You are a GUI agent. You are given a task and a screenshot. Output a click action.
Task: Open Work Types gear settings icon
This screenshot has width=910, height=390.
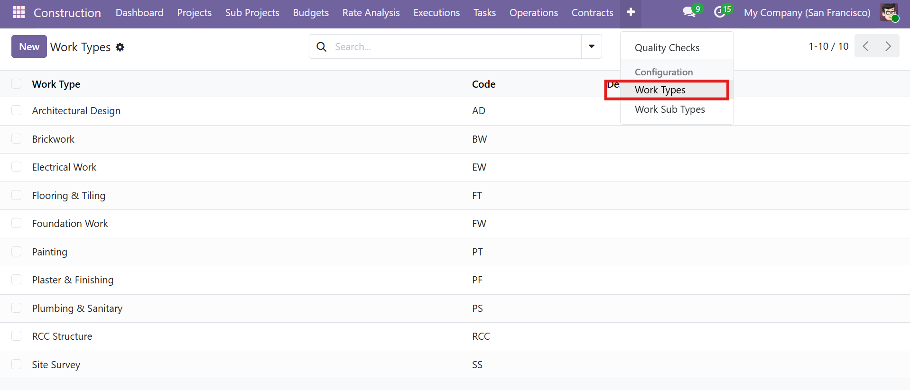[x=120, y=47]
